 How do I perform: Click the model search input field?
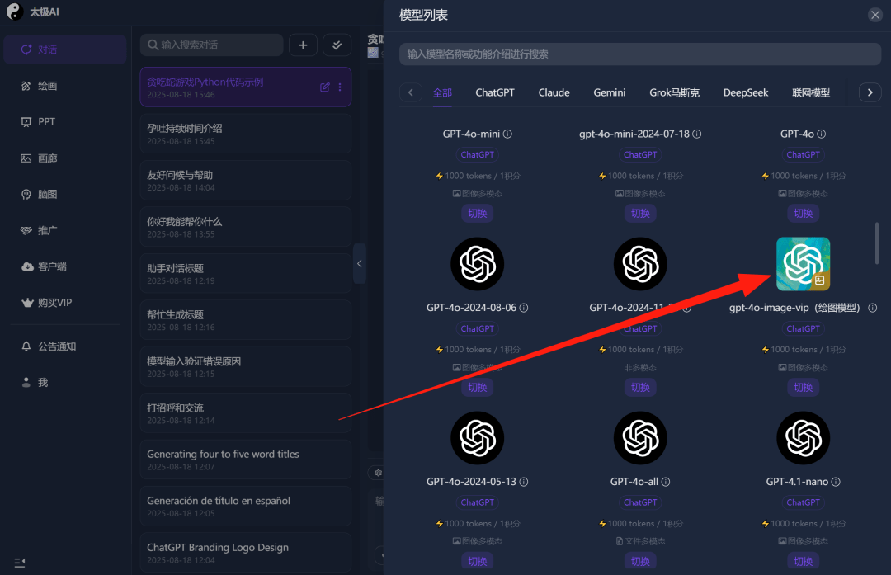(639, 54)
